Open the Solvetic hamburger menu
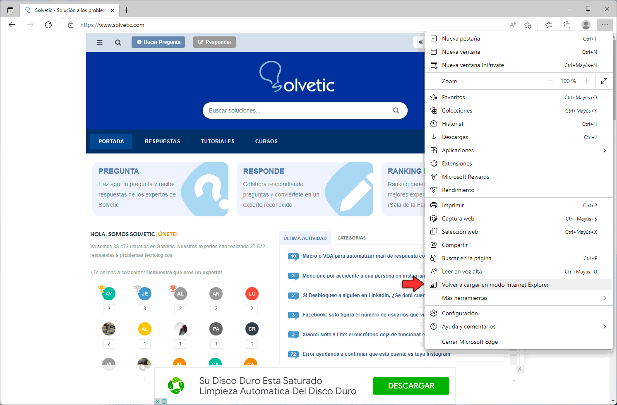617x405 pixels. 100,42
